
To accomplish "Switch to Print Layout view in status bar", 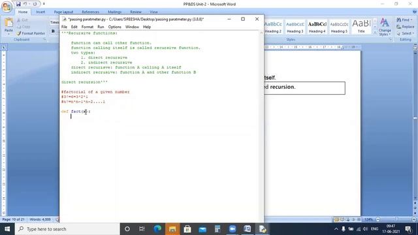I will coord(336,219).
